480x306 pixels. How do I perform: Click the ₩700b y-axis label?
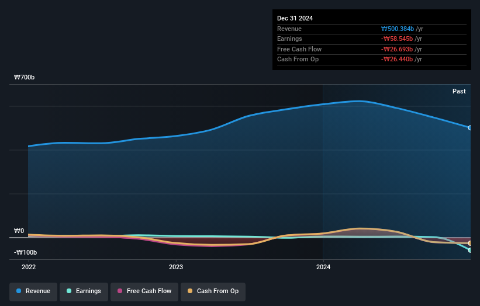click(x=24, y=77)
